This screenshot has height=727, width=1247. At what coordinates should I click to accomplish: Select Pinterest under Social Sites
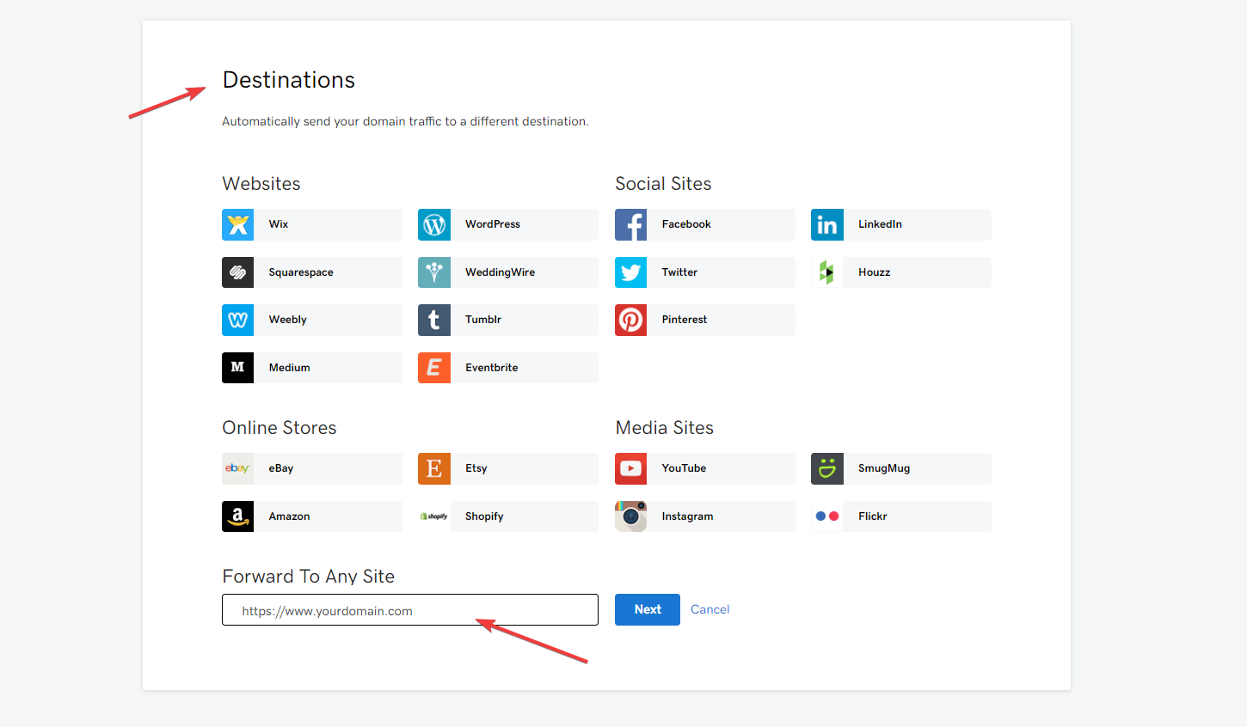click(x=705, y=320)
